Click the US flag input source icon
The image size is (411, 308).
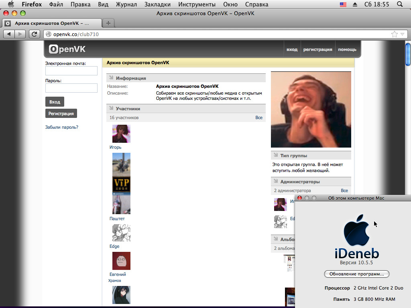pos(343,4)
